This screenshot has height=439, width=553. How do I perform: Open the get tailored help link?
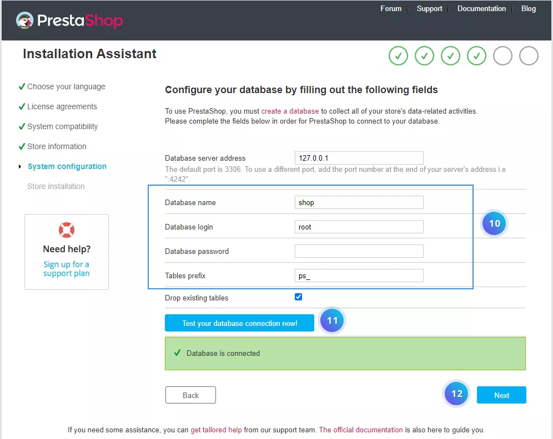(x=216, y=430)
